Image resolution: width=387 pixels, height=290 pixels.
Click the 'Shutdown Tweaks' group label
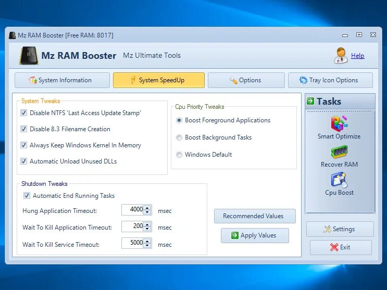(x=44, y=184)
